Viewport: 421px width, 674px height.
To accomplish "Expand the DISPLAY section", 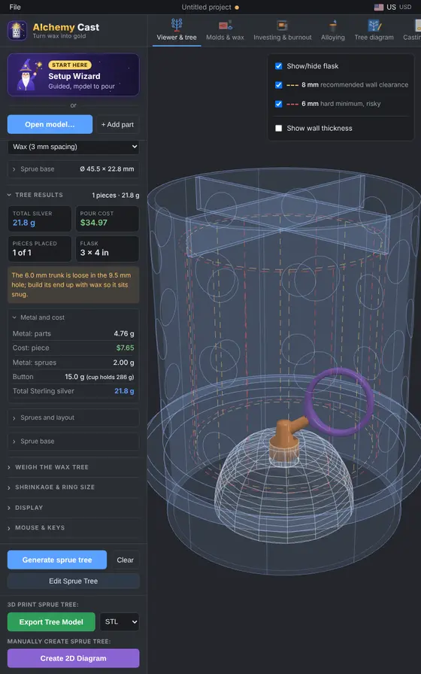I will pos(74,508).
